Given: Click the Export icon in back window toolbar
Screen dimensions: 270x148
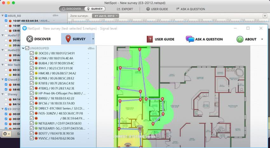Looking at the screenshot, I should [x=118, y=9].
